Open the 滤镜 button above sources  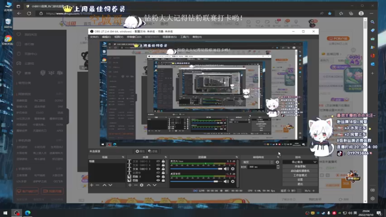tap(152, 151)
